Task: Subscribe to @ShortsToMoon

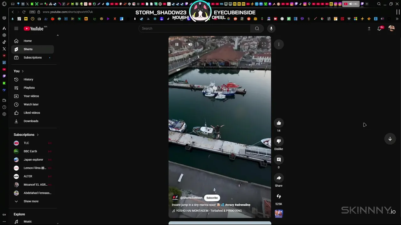Action: point(212,198)
